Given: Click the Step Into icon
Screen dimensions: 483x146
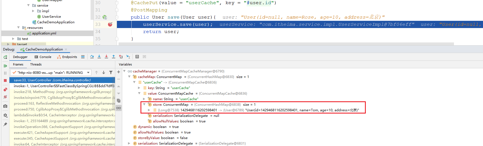Looking at the screenshot, I should (x=99, y=57).
